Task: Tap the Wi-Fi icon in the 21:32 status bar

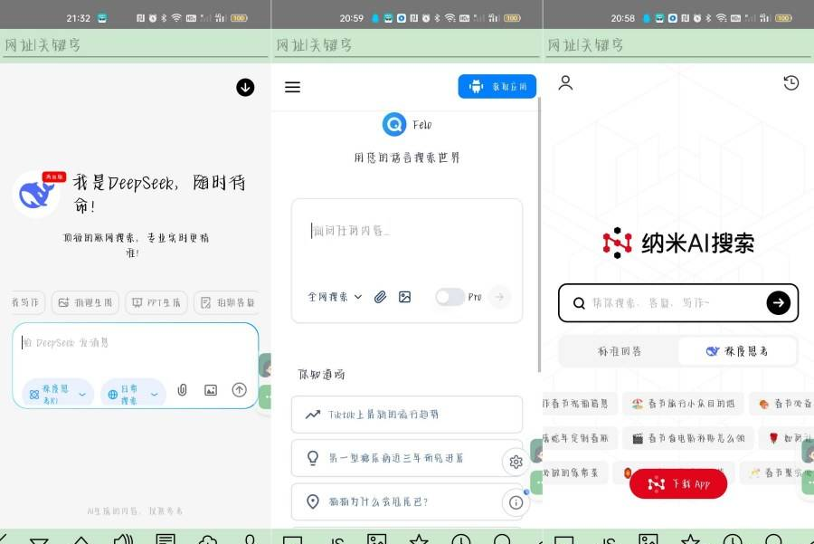Action: (x=176, y=18)
